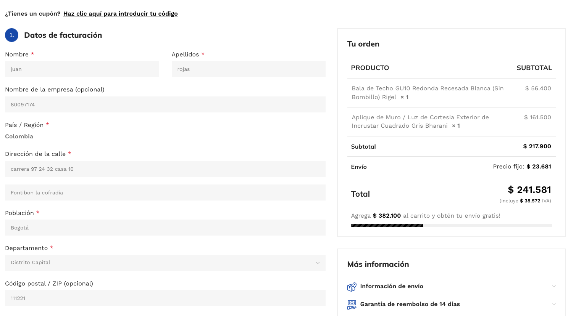Edit the Apellidos field
The width and height of the screenshot is (576, 316).
(x=248, y=69)
